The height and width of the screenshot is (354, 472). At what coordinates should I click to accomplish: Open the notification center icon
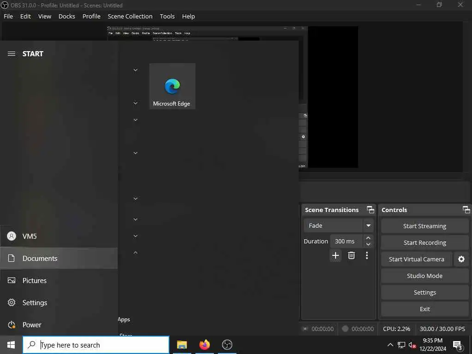coord(457,345)
